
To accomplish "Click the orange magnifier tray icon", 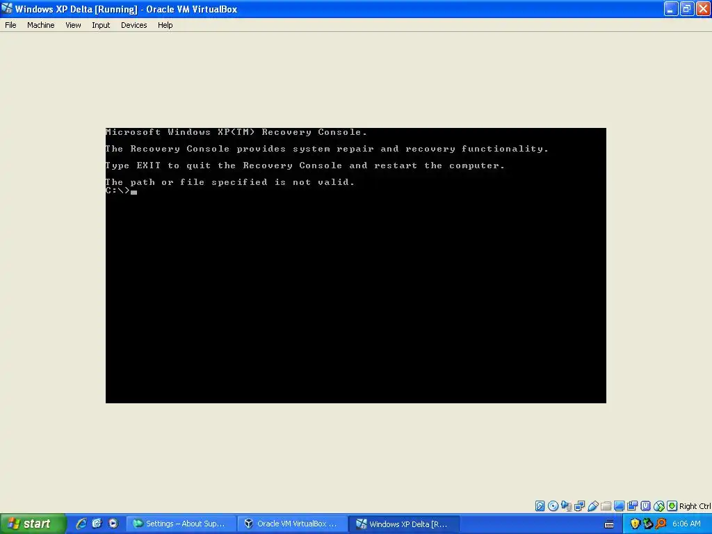I will tap(661, 524).
